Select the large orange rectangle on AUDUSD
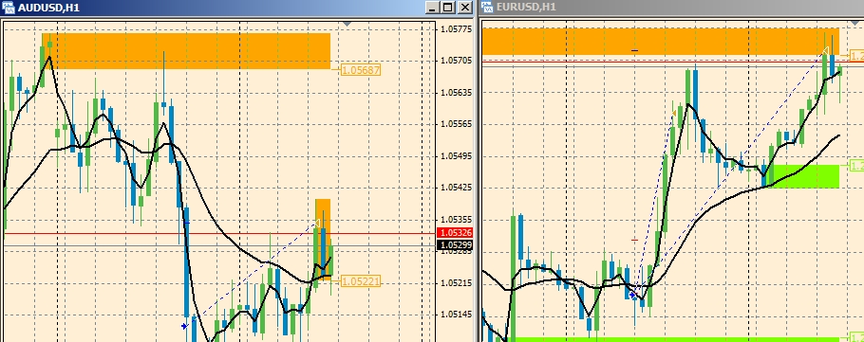This screenshot has height=342, width=864. pos(186,51)
